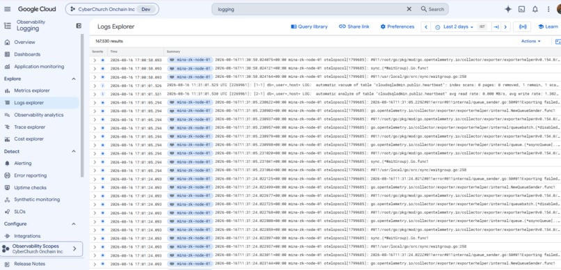
Task: Click the Google Cloud logo
Action: [x=37, y=9]
